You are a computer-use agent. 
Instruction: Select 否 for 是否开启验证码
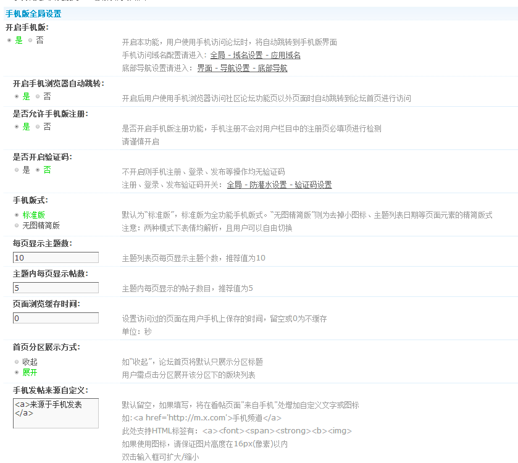pos(38,170)
